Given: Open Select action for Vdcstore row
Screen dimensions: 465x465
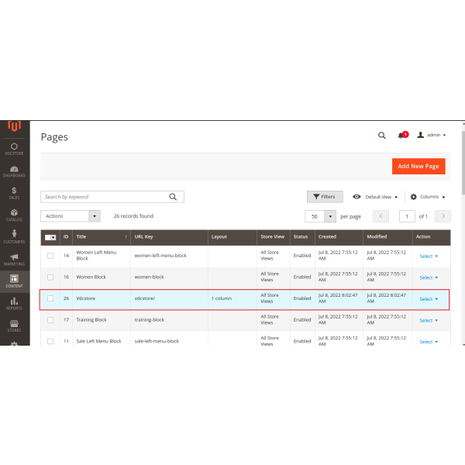Looking at the screenshot, I should 428,298.
